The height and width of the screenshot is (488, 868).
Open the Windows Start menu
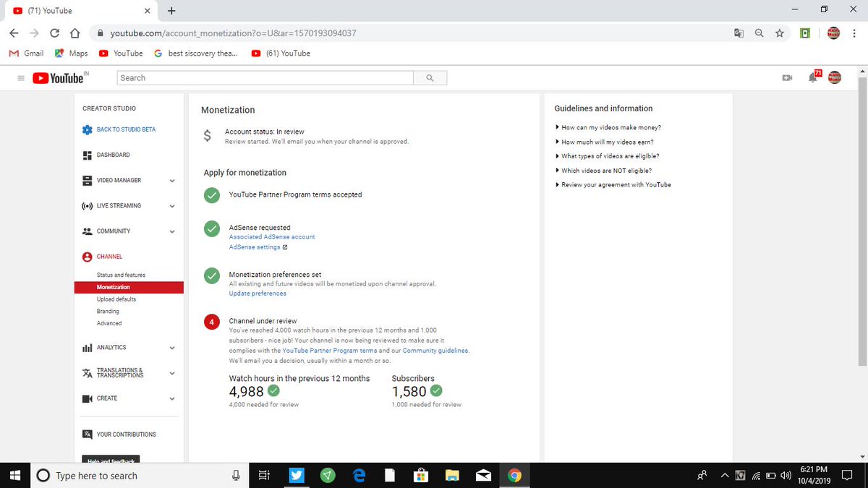(x=14, y=475)
